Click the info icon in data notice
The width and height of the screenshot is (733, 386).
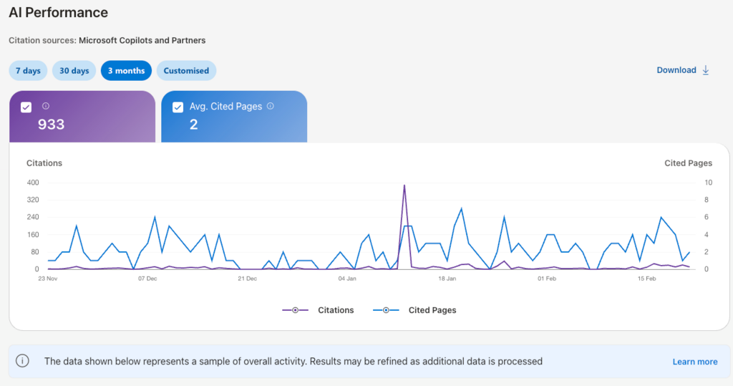point(22,361)
